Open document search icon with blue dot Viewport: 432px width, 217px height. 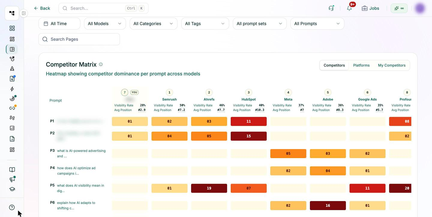click(12, 79)
